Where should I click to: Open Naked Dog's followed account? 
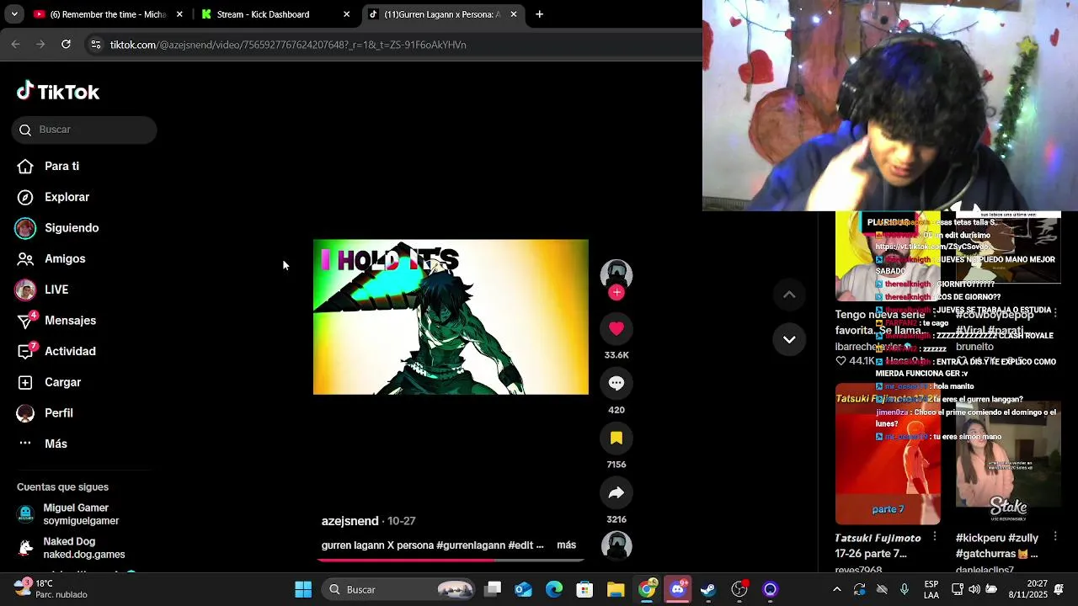[72, 548]
